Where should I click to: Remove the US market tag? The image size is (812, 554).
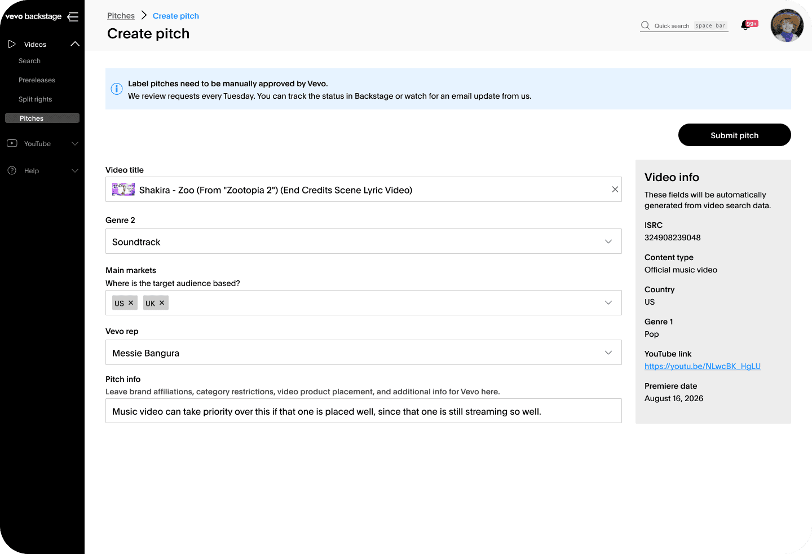point(131,303)
